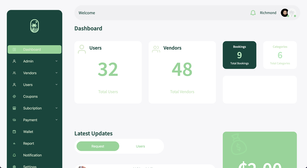
Task: Expand the Subcription menu chevron
Action: coord(57,108)
